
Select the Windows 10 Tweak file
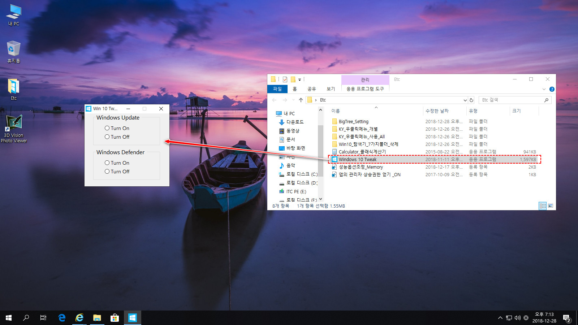435,160
